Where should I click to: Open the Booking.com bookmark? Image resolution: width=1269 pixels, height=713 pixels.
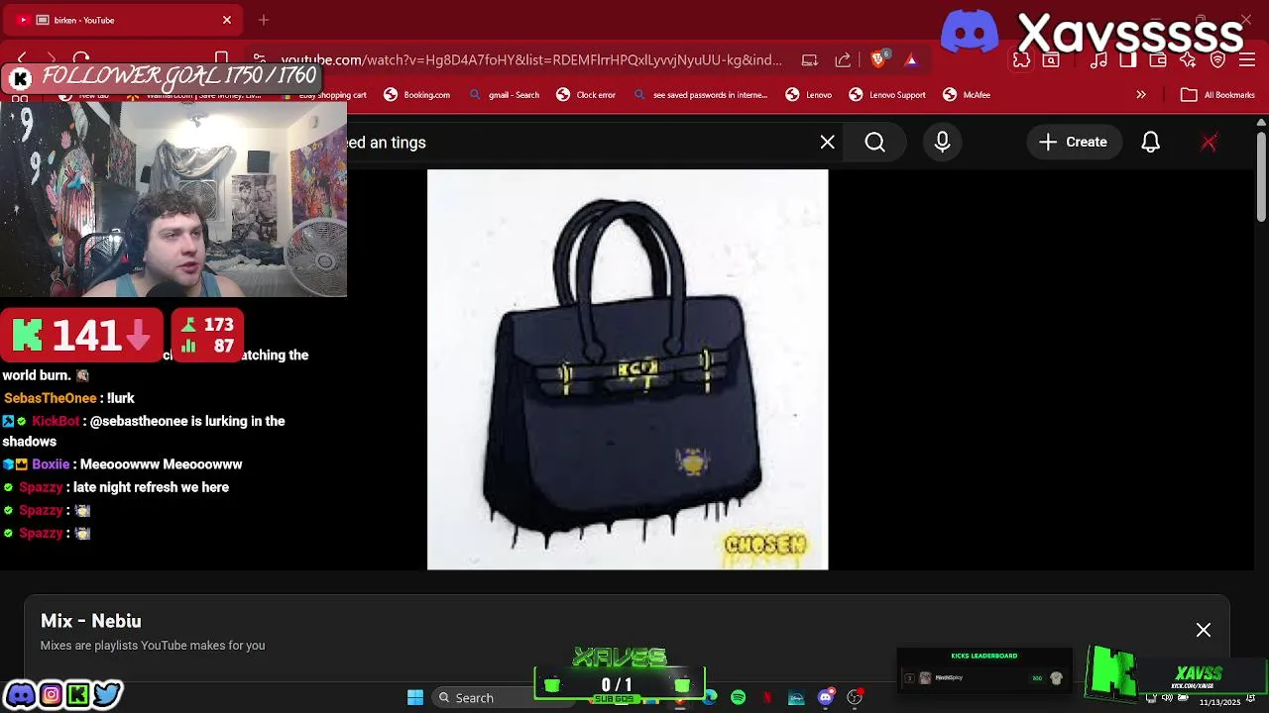click(417, 95)
